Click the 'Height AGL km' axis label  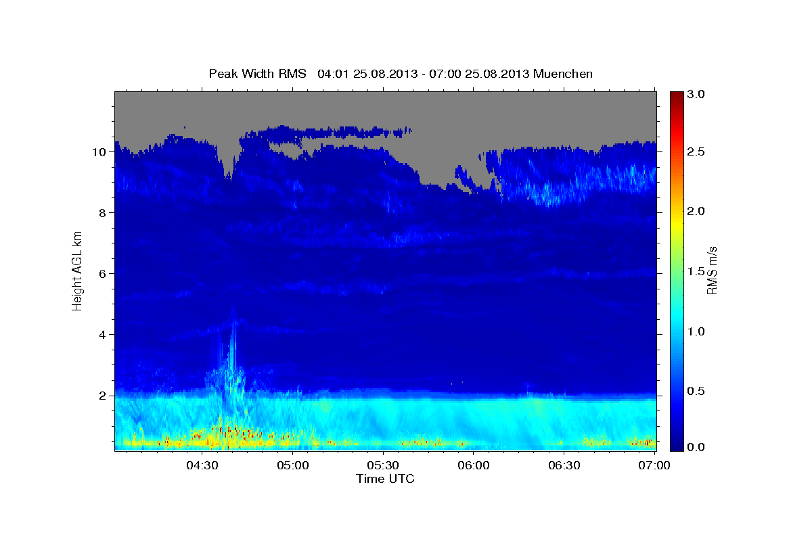pos(77,270)
